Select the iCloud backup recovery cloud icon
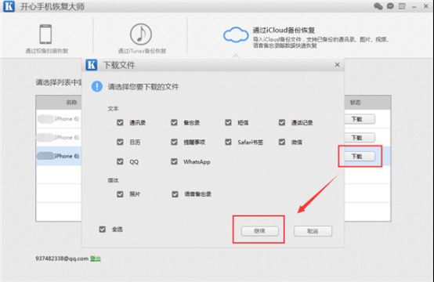The image size is (434, 282). pos(236,35)
